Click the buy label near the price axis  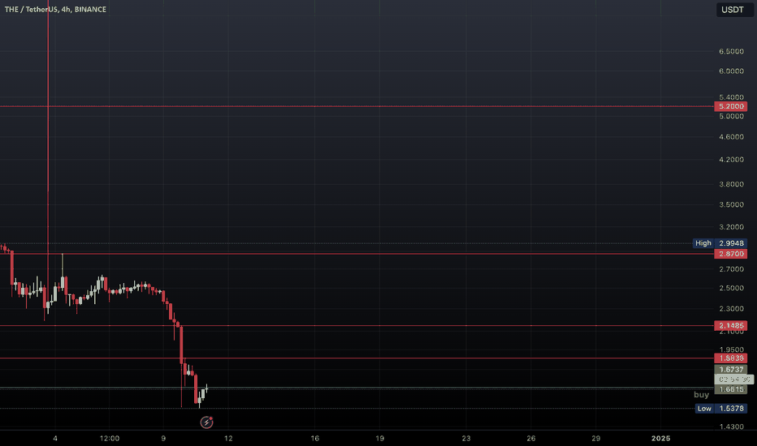702,395
